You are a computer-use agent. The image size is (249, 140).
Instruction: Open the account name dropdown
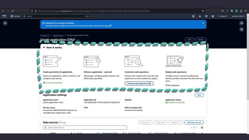[x=238, y=16]
